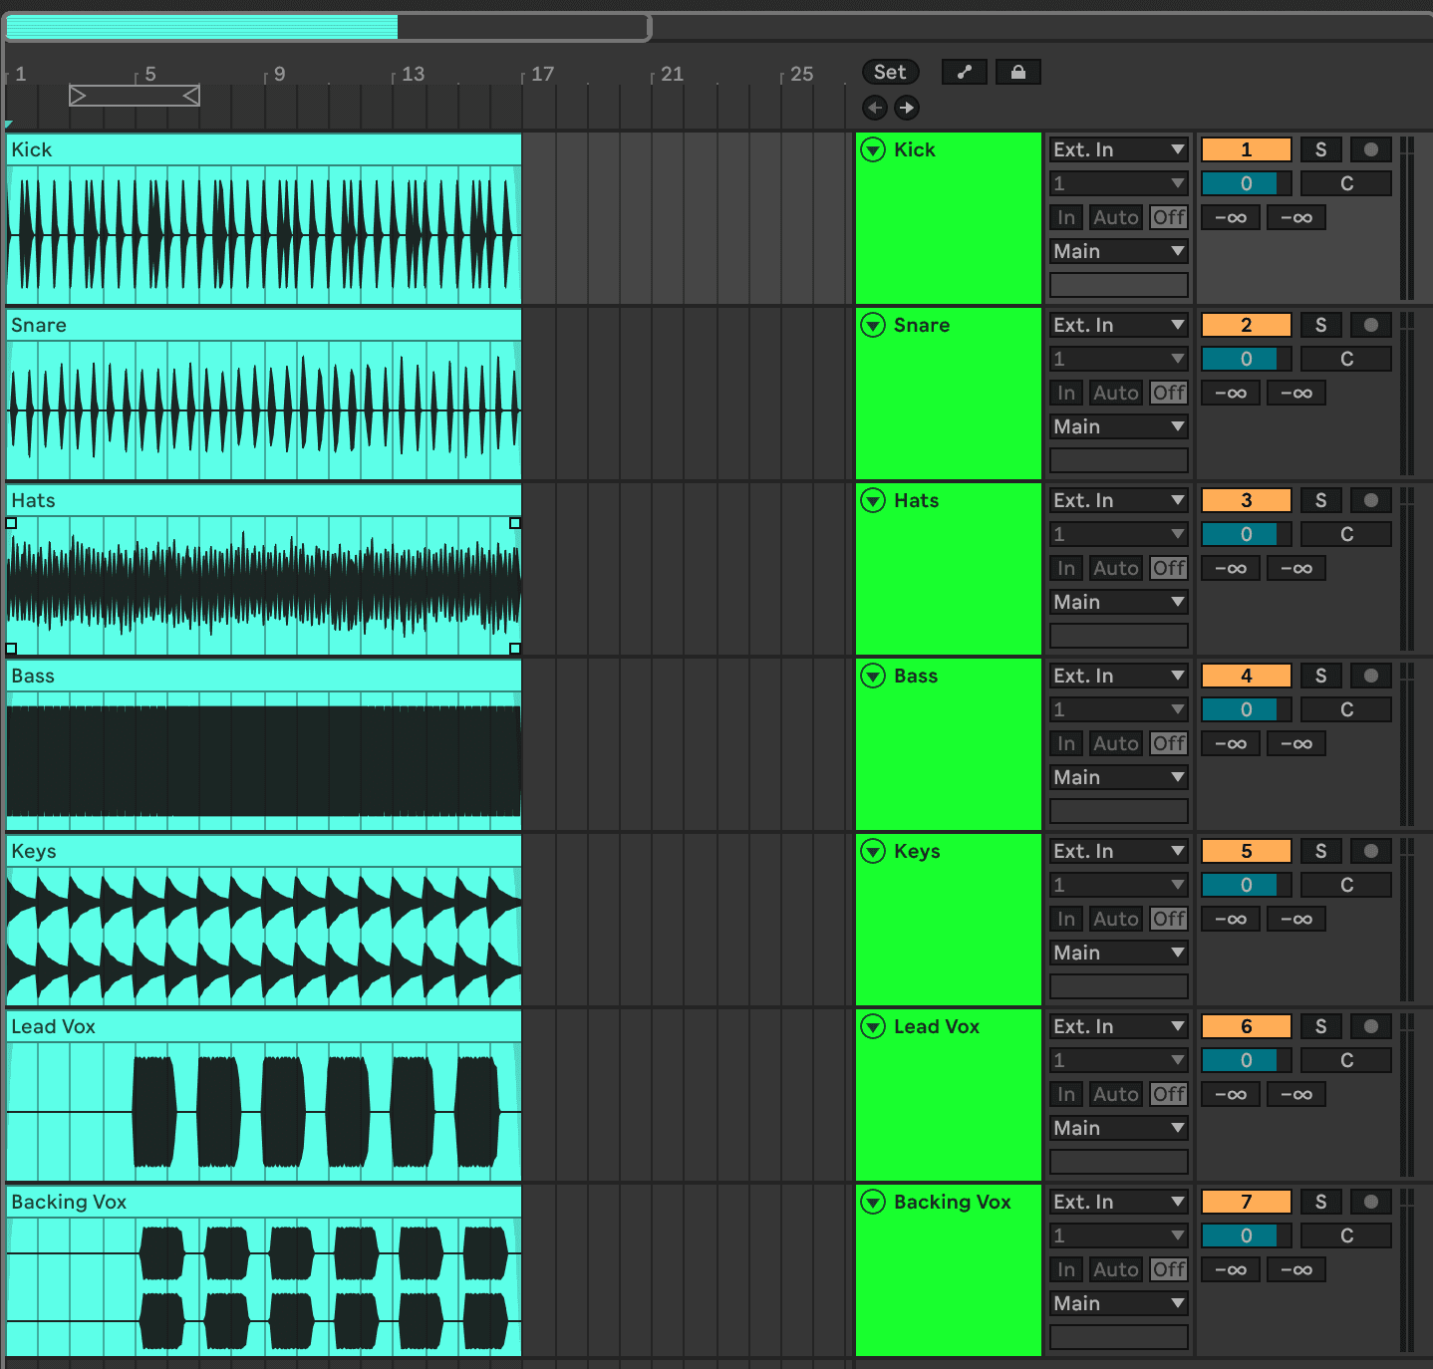Solo the Kick track
The image size is (1433, 1369).
[x=1321, y=149]
